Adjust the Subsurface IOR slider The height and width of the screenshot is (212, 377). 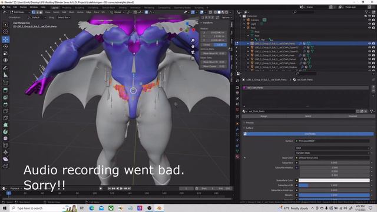point(334,185)
